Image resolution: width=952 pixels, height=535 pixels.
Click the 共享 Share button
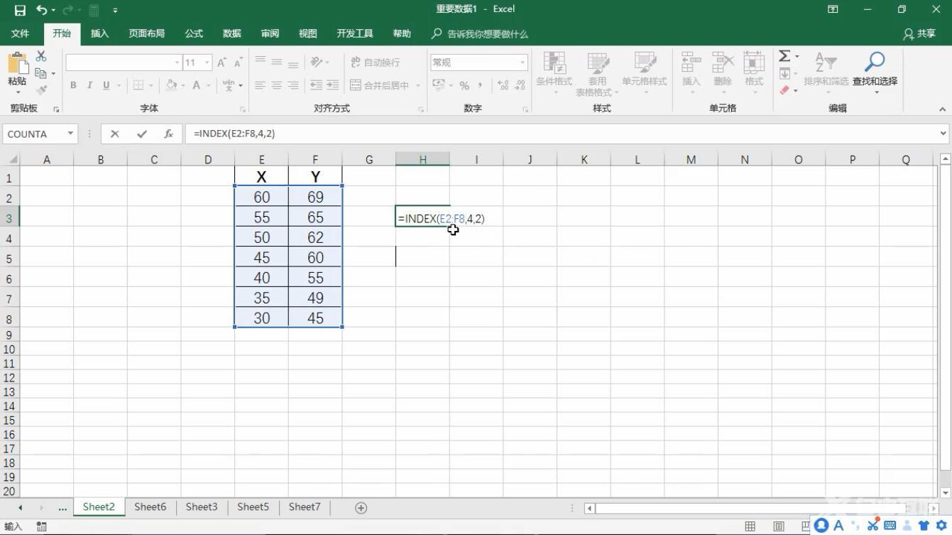[919, 33]
